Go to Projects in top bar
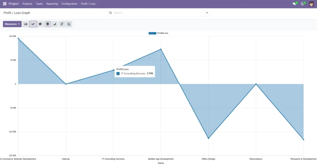The height and width of the screenshot is (165, 317). coord(27,4)
